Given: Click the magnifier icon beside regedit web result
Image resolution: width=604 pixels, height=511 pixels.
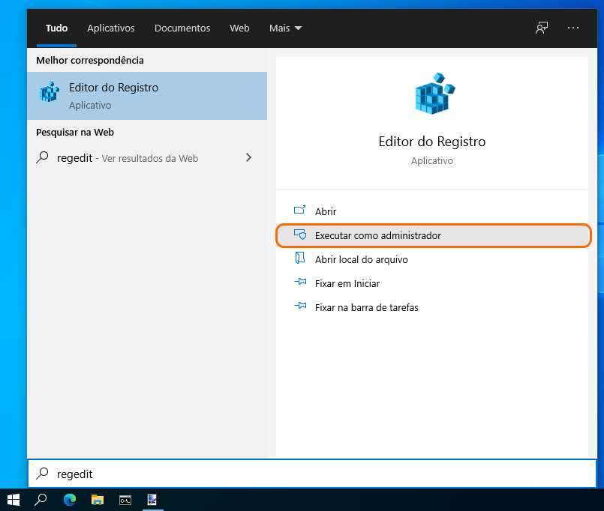Looking at the screenshot, I should pos(42,157).
